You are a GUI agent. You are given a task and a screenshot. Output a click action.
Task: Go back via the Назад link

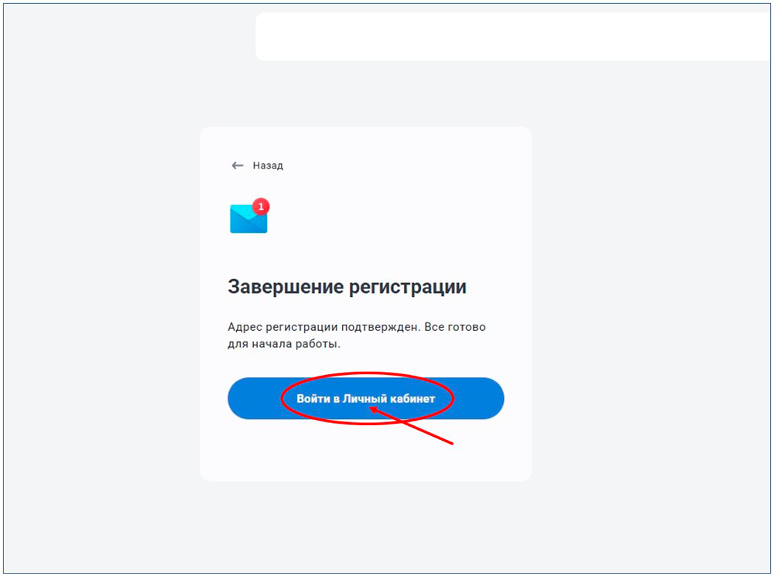pos(268,165)
